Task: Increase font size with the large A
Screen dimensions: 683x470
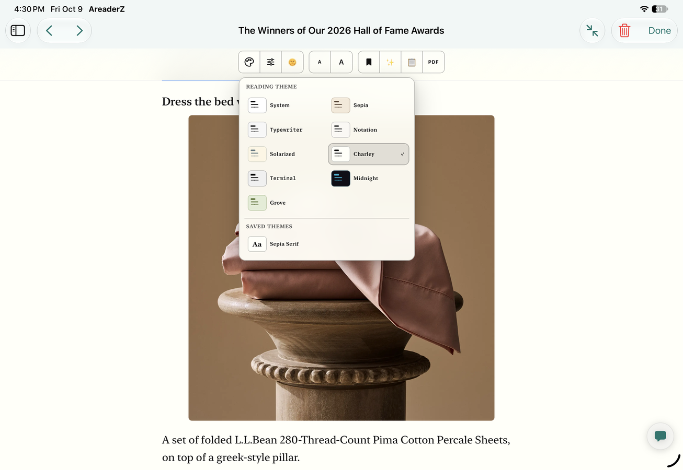Action: [341, 62]
